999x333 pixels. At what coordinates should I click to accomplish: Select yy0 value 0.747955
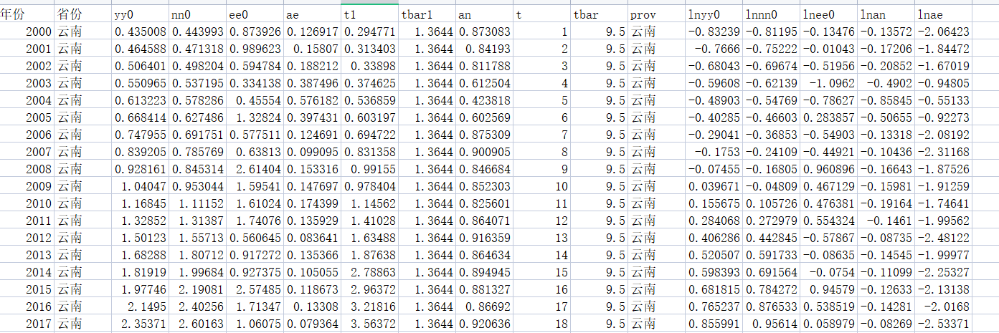click(x=141, y=135)
